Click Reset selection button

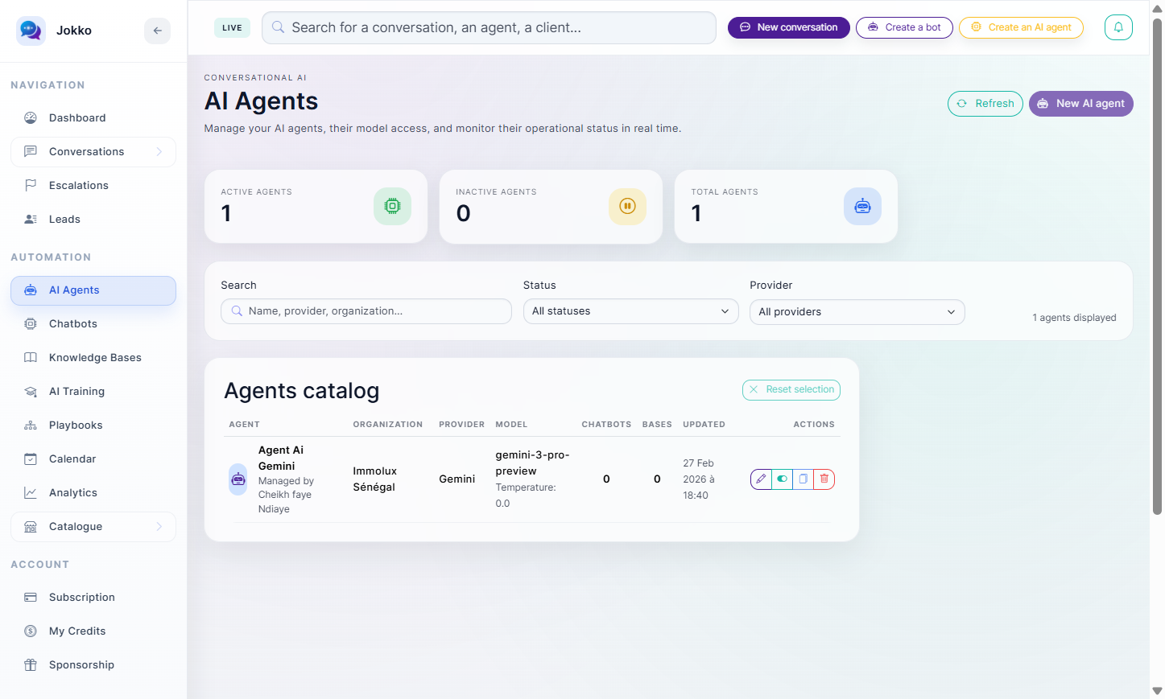point(791,389)
